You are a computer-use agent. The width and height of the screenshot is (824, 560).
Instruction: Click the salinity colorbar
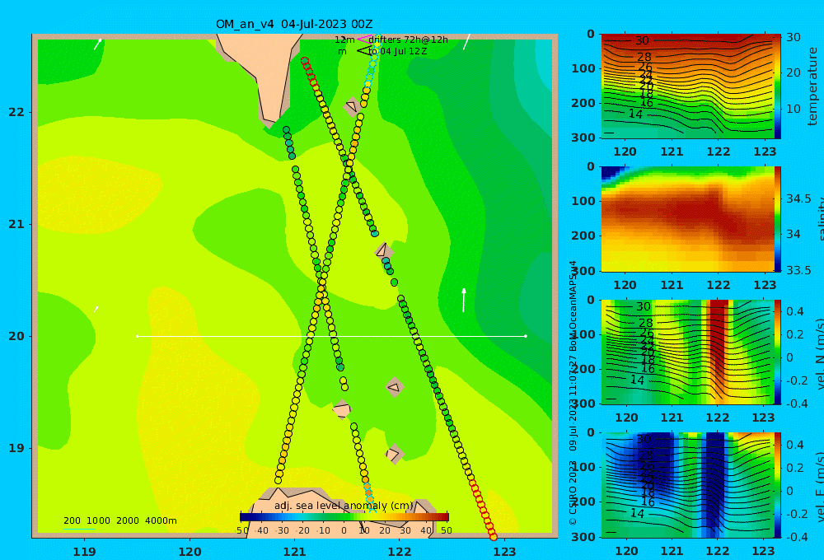point(777,219)
